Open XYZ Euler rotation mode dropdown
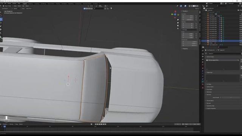The image size is (242, 136). [x=189, y=30]
